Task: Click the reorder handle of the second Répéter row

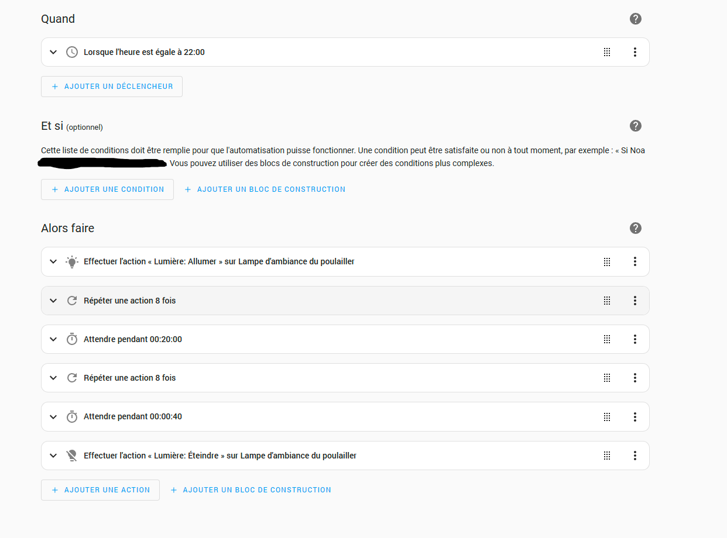Action: tap(607, 378)
